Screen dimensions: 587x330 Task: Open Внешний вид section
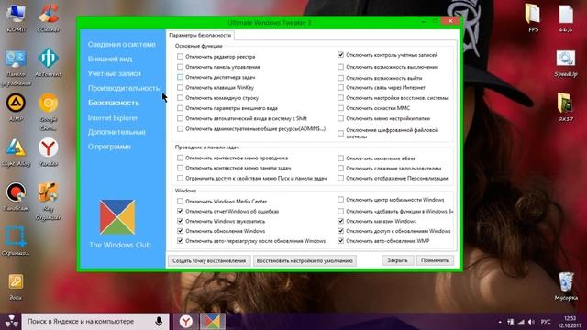coord(110,59)
